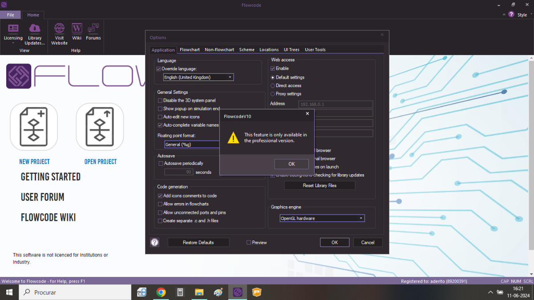Click Reset Library Files button
534x300 pixels.
point(320,186)
